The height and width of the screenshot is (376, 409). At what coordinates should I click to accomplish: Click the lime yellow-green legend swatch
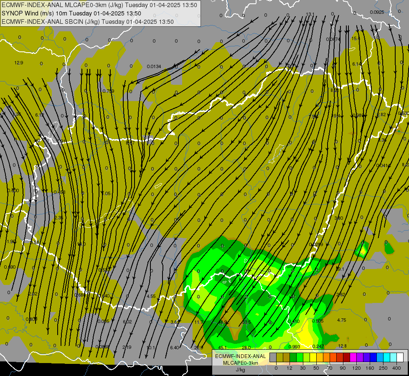point(307,358)
